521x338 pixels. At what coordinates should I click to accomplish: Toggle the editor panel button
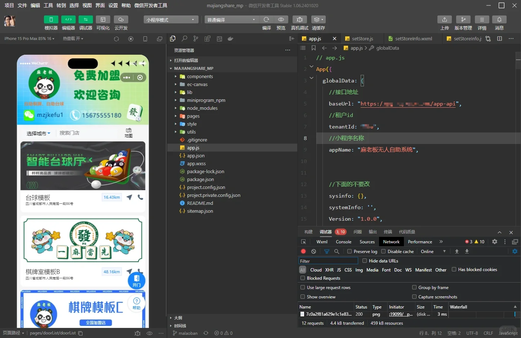(x=68, y=19)
